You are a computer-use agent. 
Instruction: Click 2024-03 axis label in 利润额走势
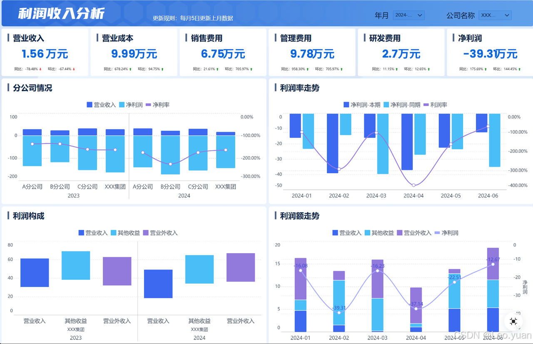coord(378,338)
